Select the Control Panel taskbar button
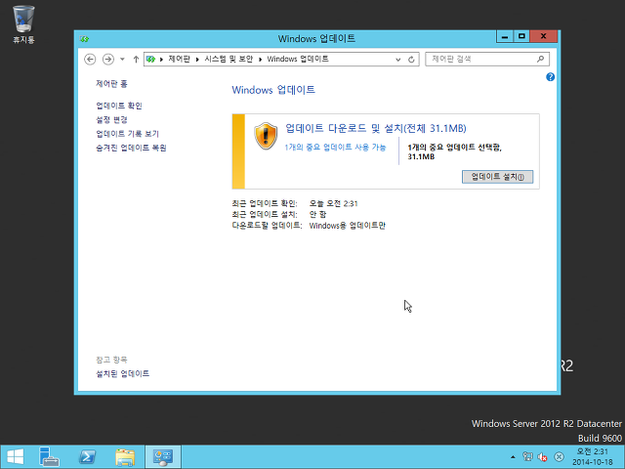The image size is (625, 469). pyautogui.click(x=163, y=456)
